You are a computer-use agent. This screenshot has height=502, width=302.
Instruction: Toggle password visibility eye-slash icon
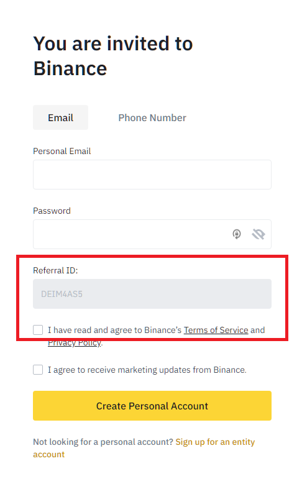pos(258,234)
